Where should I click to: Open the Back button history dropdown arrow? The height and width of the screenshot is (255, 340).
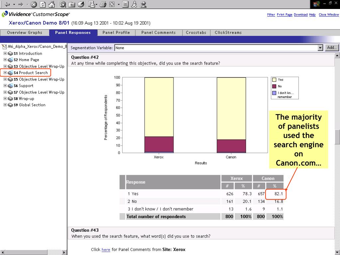(x=14, y=4)
